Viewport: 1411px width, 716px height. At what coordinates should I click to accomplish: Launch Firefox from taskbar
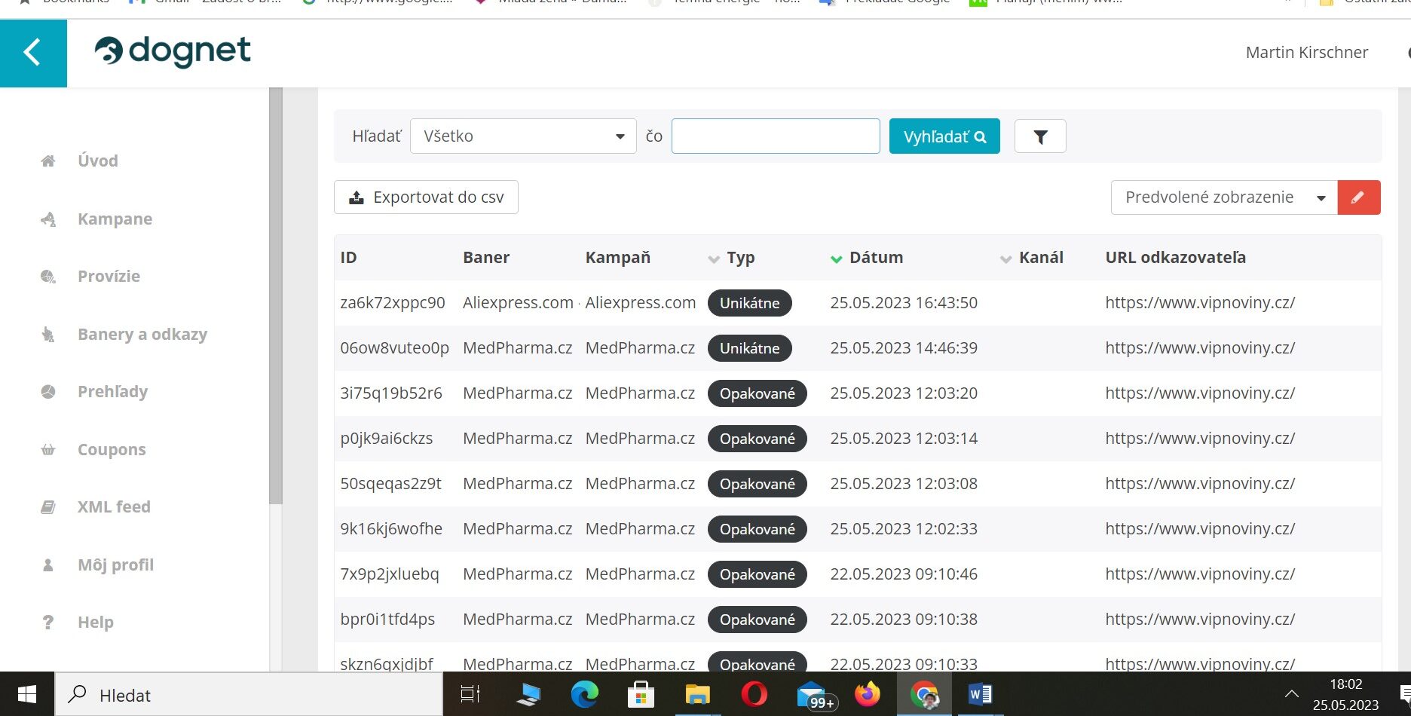(867, 694)
